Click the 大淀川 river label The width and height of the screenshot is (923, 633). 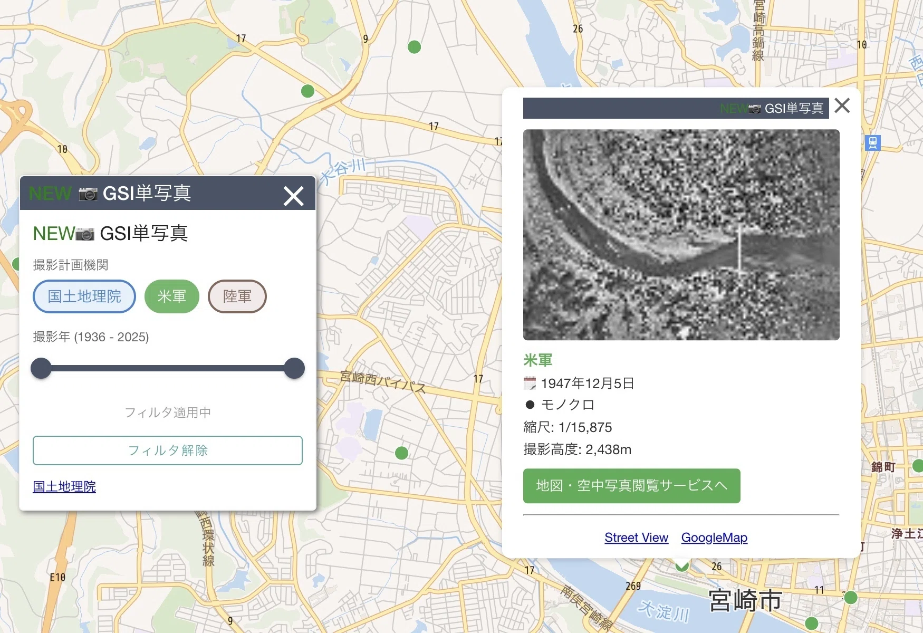[664, 611]
